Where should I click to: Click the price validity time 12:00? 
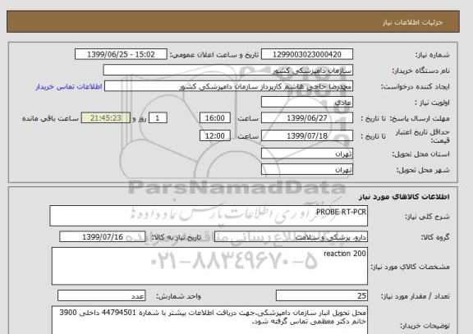coord(215,136)
